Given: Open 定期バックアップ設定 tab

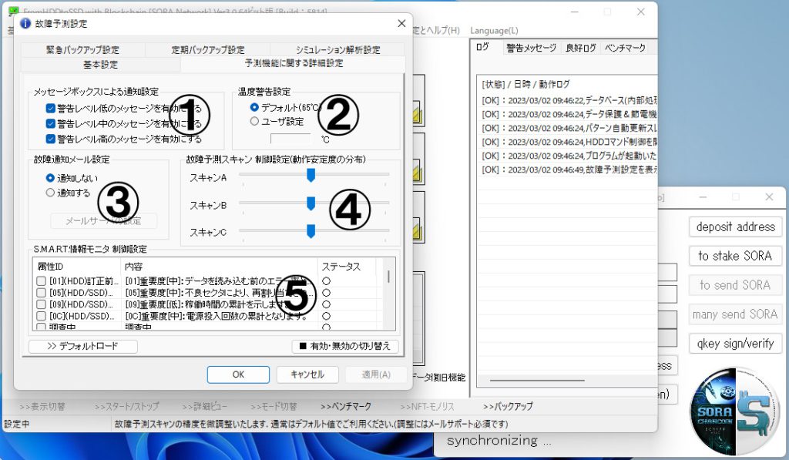Looking at the screenshot, I should coord(208,49).
